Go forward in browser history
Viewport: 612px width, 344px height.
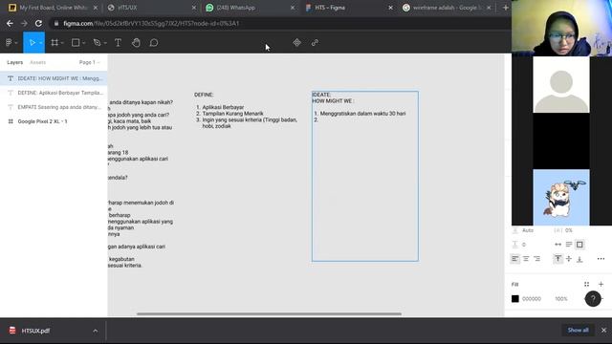point(24,23)
